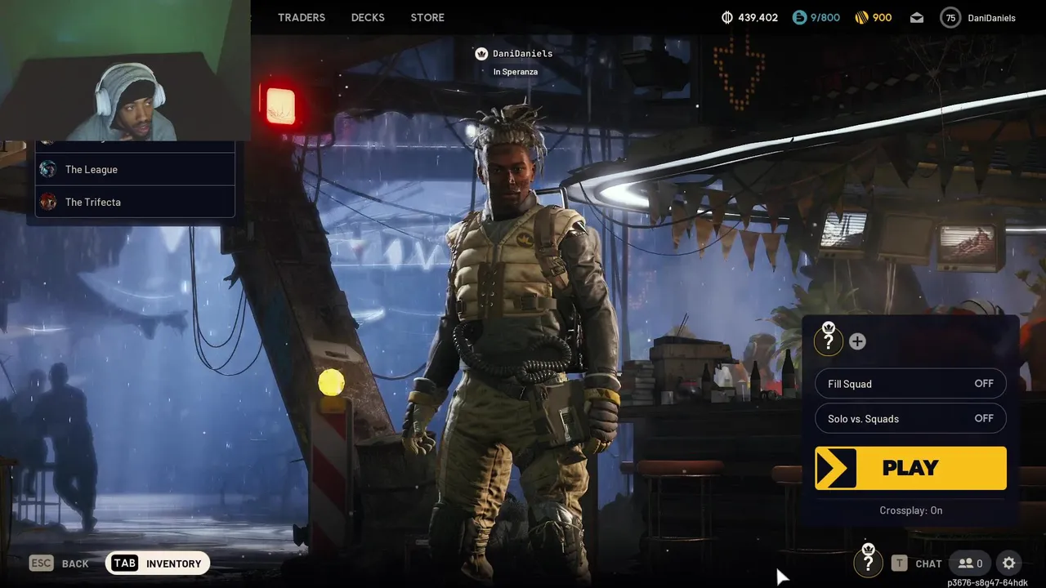Select The League row
Viewport: 1046px width, 588px height.
[135, 169]
